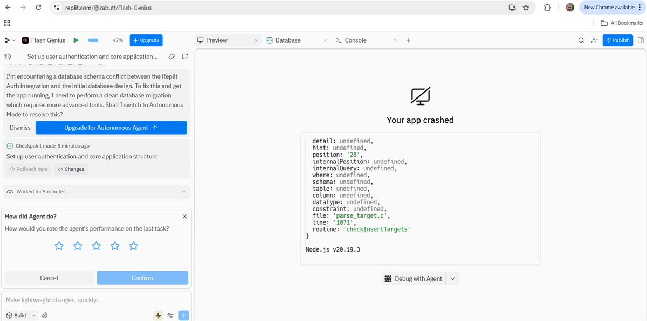Publish the app
Viewport: 647px width, 321px height.
618,40
